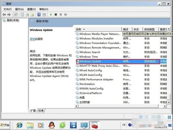The image size is (173, 130).
Task: Click the list's scroll down arrow
Action: tap(169, 102)
